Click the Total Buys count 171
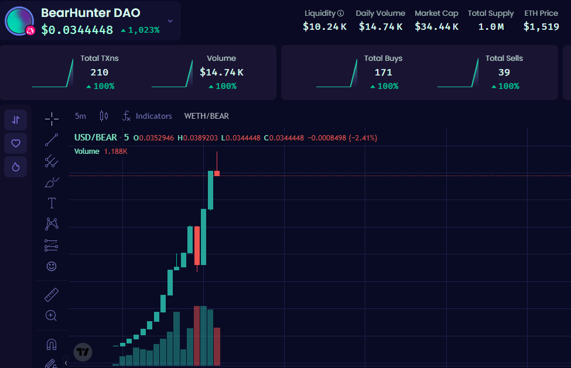The height and width of the screenshot is (368, 571). (383, 73)
